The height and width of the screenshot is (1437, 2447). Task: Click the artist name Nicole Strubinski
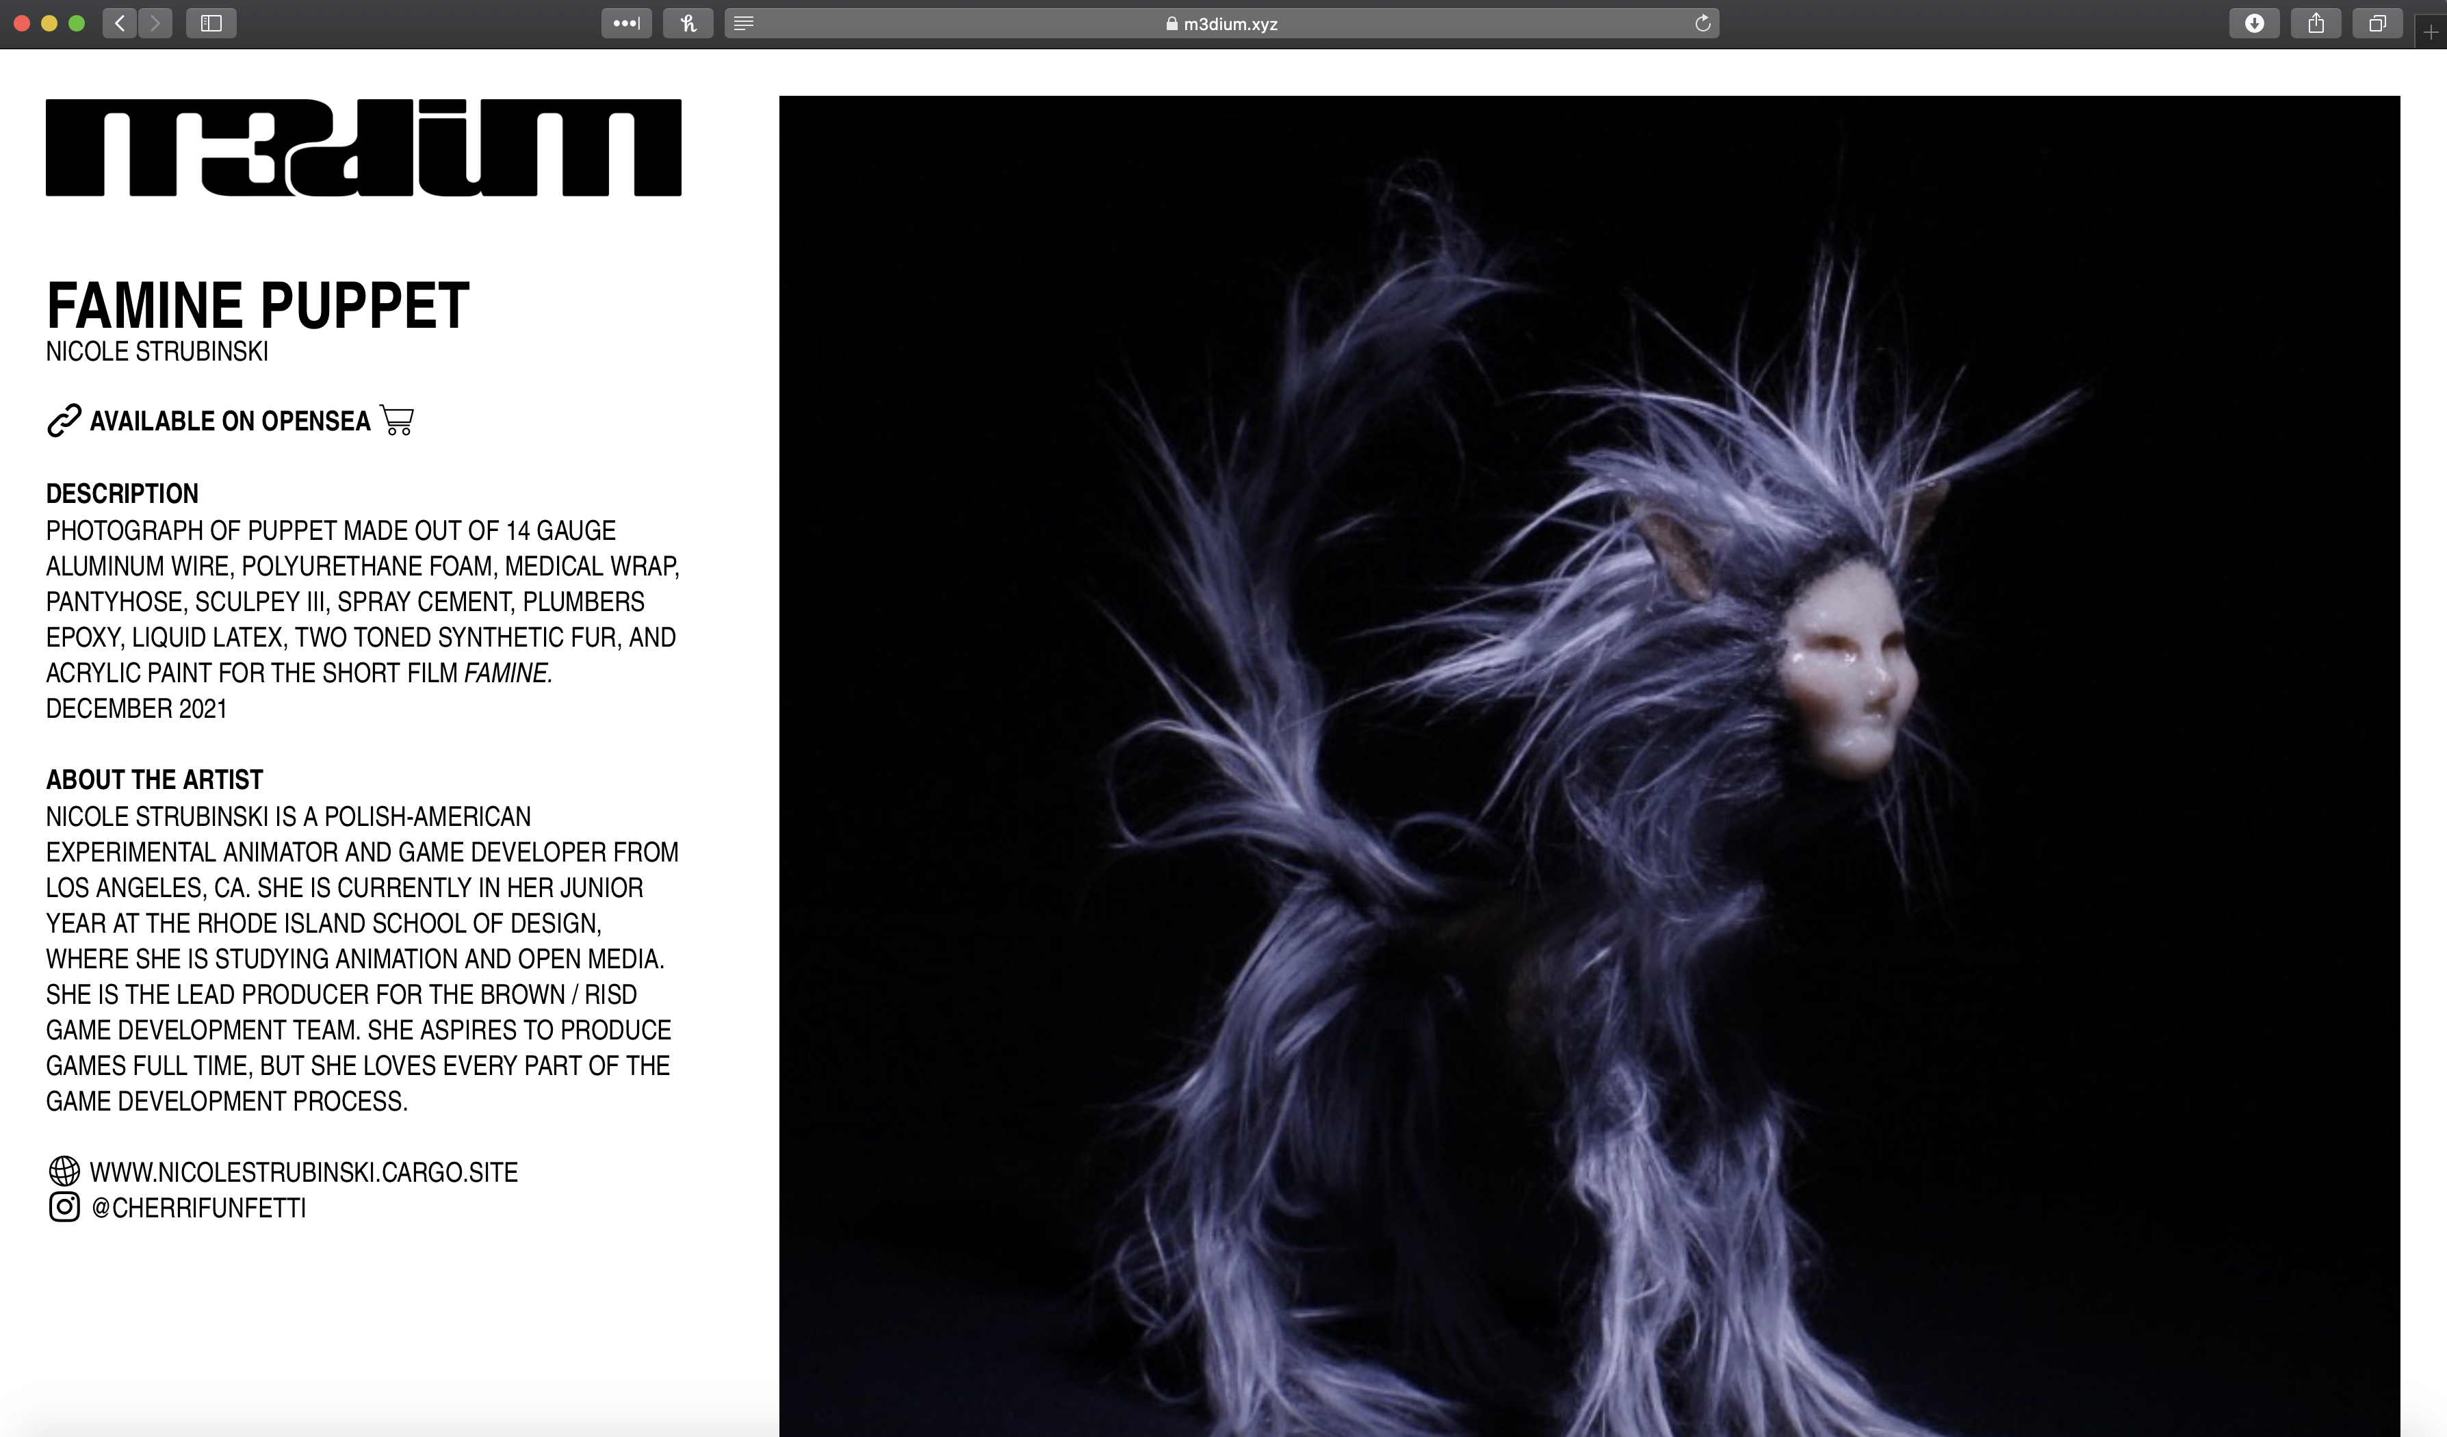click(x=157, y=352)
